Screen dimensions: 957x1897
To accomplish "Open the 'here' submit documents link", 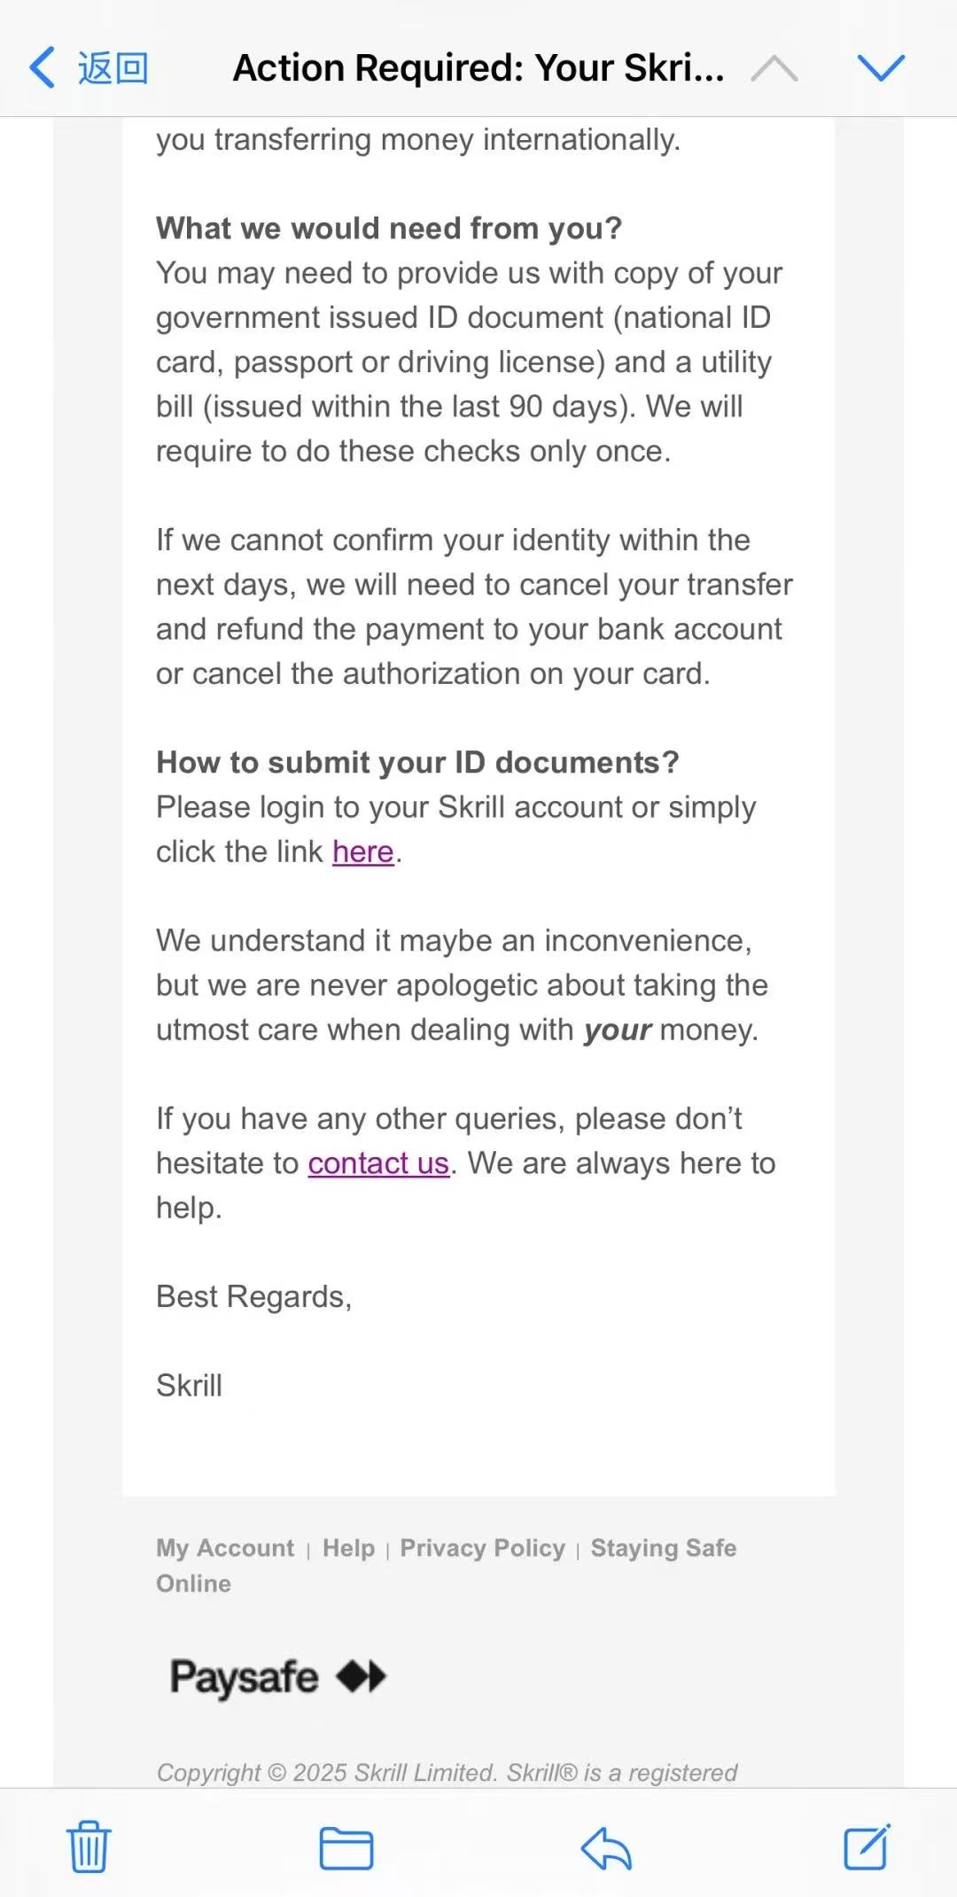I will 363,851.
